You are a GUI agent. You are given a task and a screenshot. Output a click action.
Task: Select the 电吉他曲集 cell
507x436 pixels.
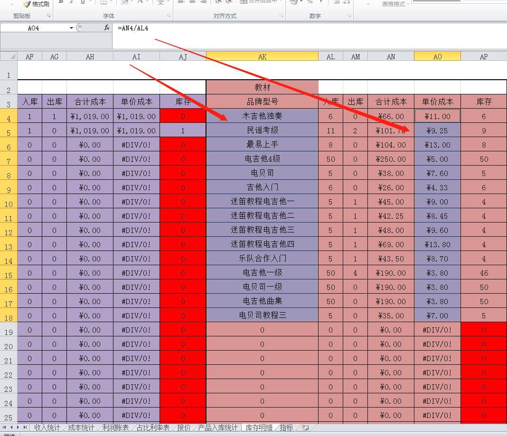pos(262,301)
